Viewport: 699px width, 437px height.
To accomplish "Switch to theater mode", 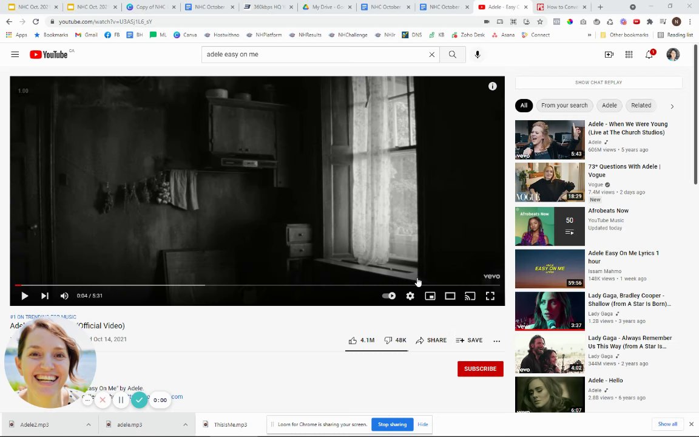I will point(450,296).
